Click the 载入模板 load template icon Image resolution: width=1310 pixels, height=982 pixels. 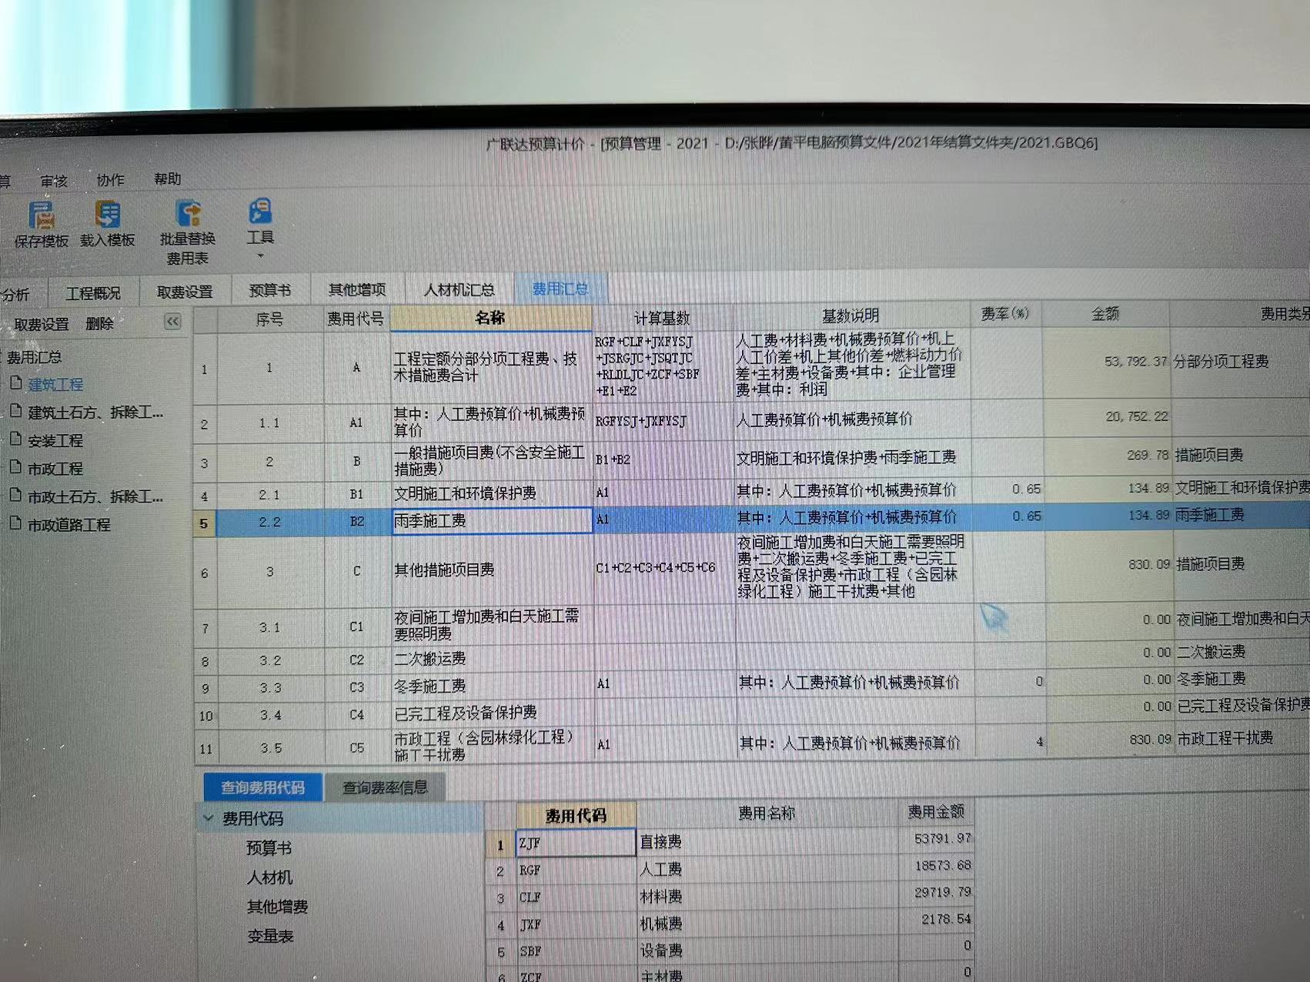tap(108, 215)
